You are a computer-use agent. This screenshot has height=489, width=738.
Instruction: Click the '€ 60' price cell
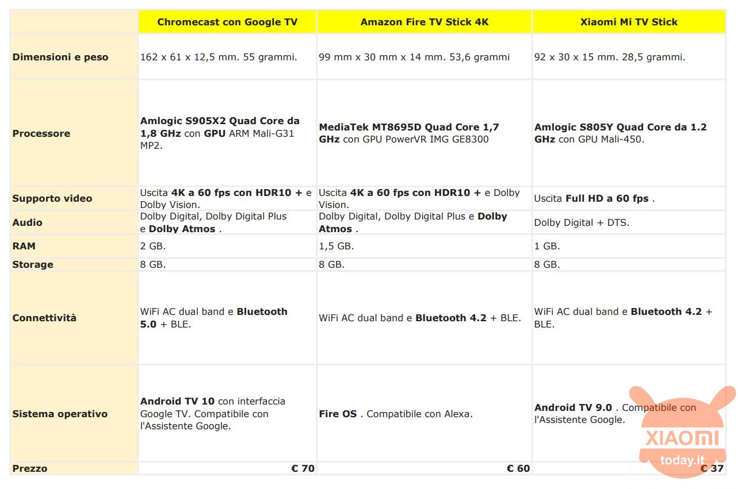coord(424,468)
